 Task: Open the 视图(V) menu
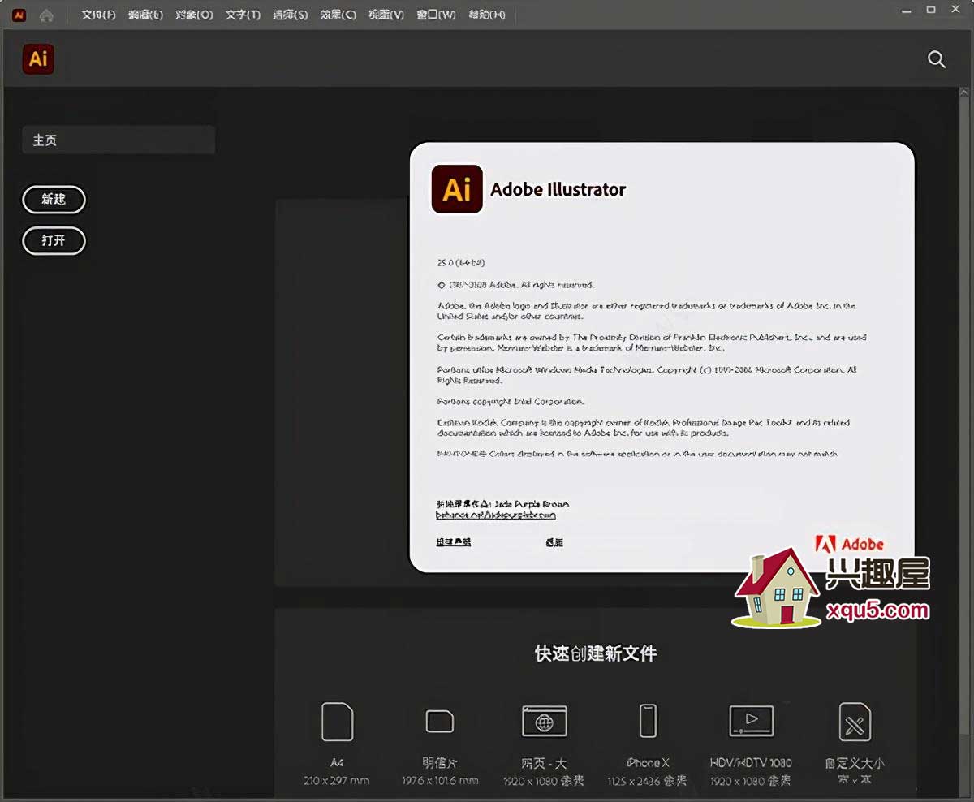pyautogui.click(x=386, y=15)
